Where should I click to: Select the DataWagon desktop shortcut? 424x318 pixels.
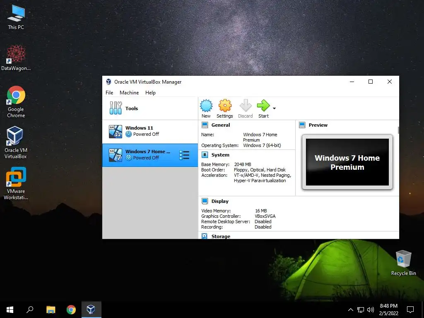tap(16, 58)
